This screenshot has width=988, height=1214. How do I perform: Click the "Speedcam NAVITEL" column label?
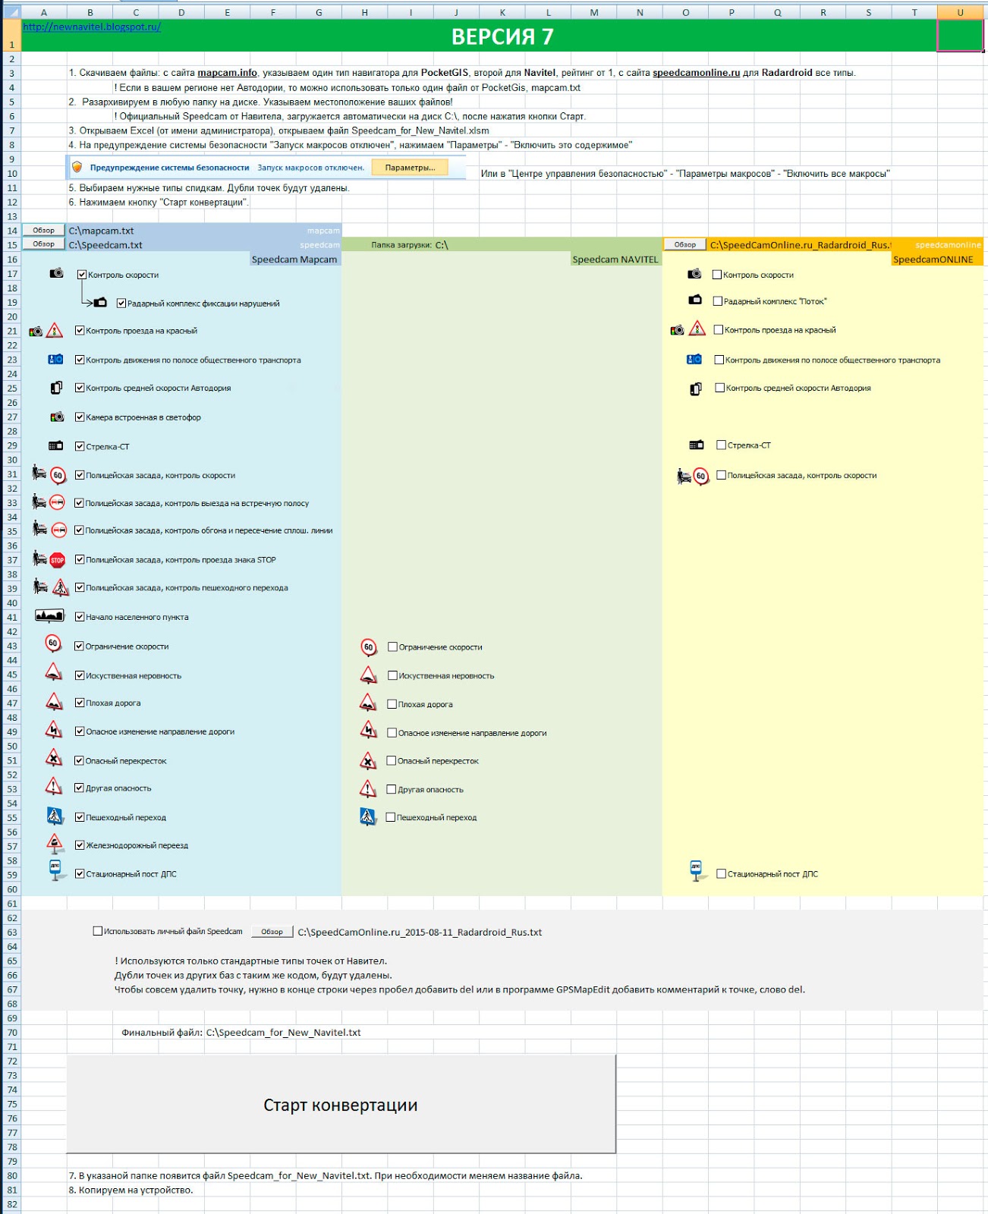615,259
